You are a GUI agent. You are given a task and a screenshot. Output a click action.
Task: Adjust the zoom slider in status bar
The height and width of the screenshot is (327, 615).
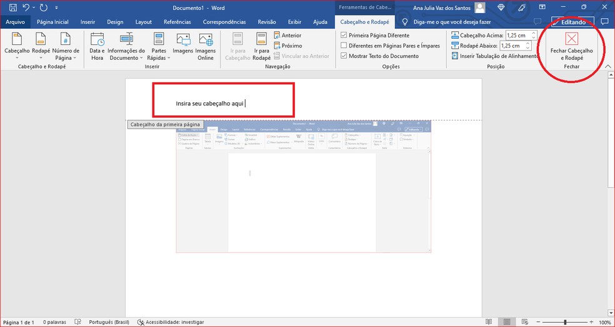(565, 322)
